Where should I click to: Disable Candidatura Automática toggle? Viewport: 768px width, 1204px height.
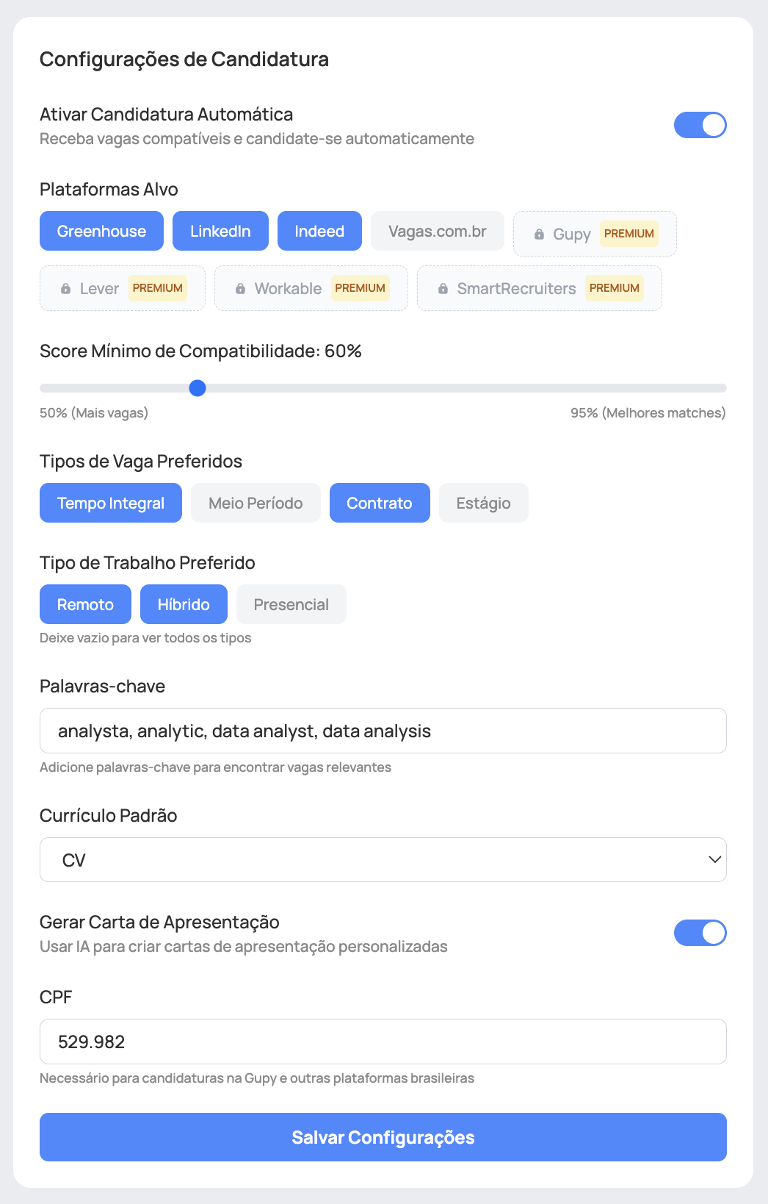tap(700, 125)
